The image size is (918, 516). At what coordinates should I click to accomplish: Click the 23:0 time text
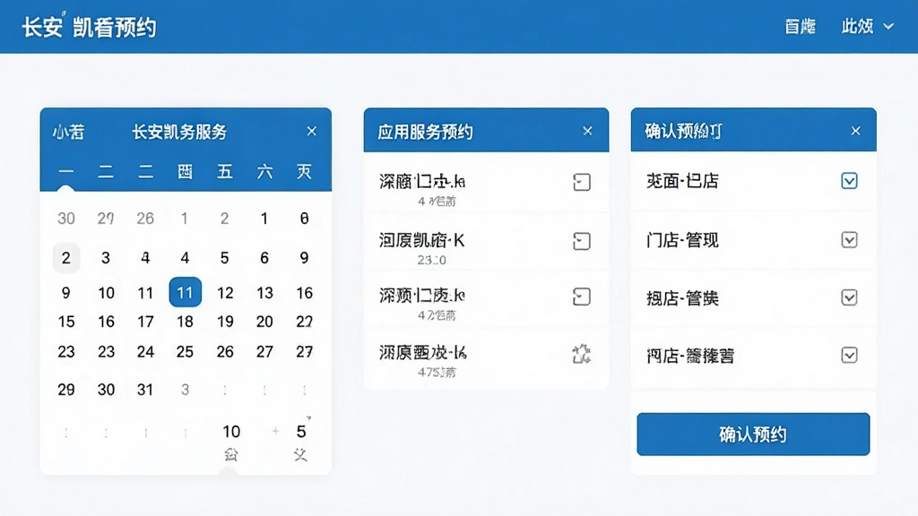point(431,260)
